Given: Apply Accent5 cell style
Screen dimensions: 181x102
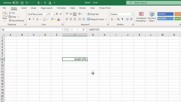Looking at the screenshot, I should pos(165,18).
